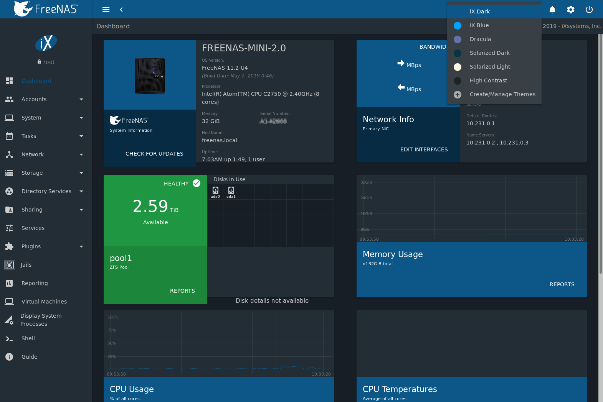603x402 pixels.
Task: Click the Solarized Light cream swatch
Action: click(458, 67)
